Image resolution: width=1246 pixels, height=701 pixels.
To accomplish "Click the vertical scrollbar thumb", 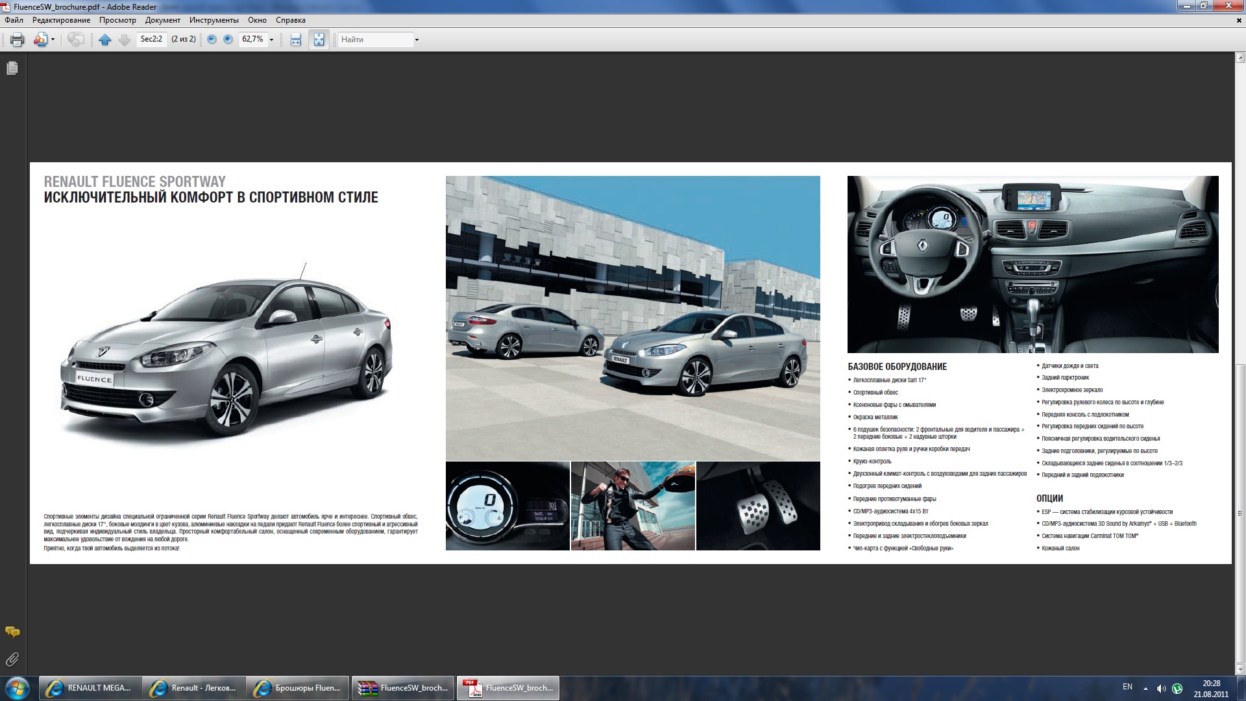I will [1240, 513].
